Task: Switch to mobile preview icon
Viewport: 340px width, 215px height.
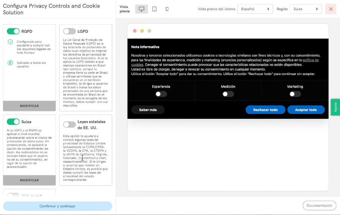Action: click(x=167, y=9)
